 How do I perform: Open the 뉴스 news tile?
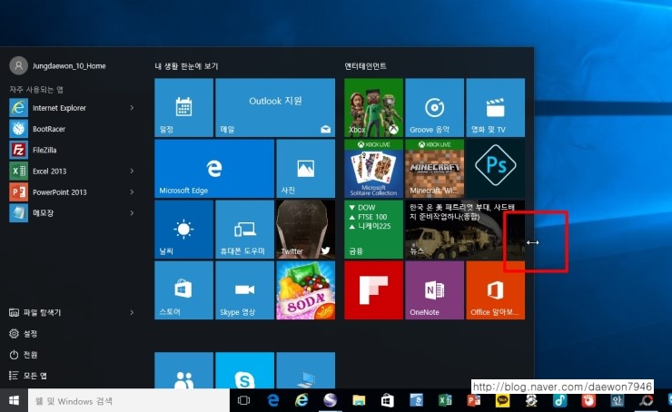point(465,230)
